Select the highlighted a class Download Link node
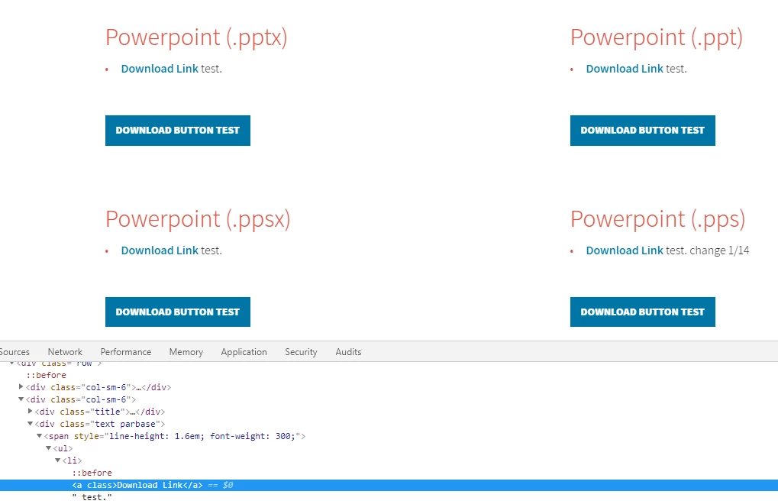Screen dimensions: 778x504 pyautogui.click(x=389, y=485)
